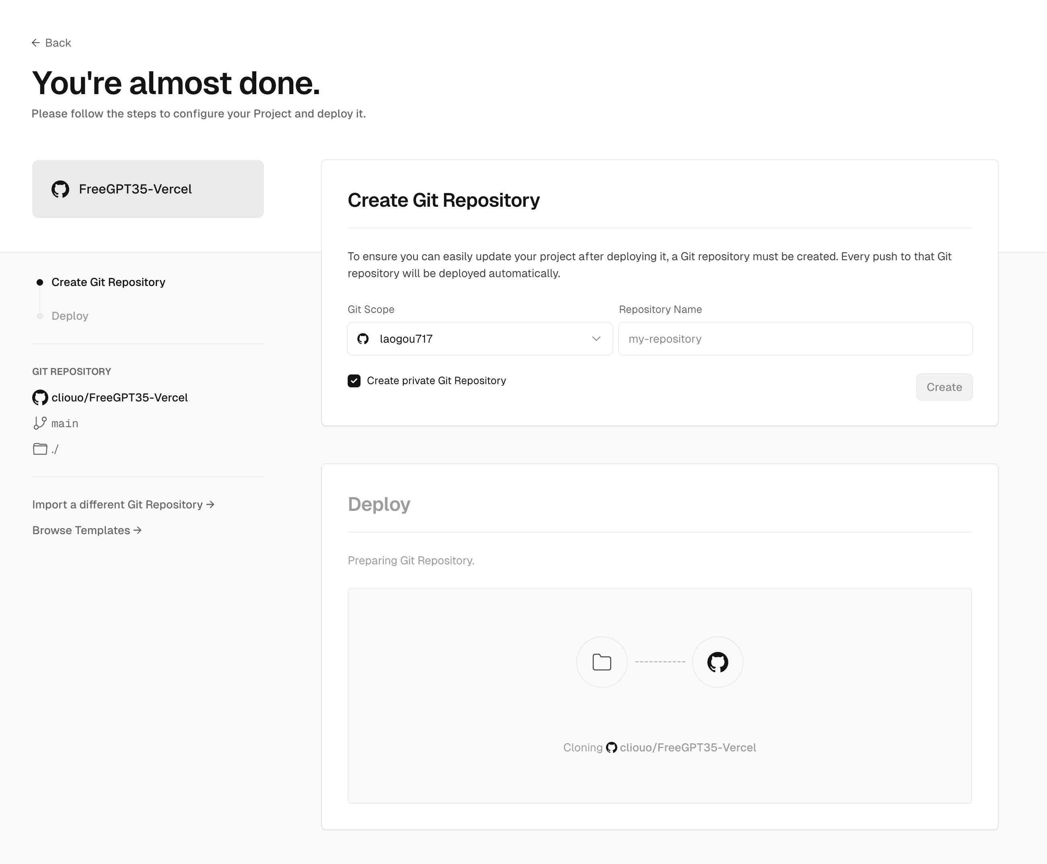Select the Create Git Repository step
Viewport: 1047px width, 864px height.
[108, 282]
